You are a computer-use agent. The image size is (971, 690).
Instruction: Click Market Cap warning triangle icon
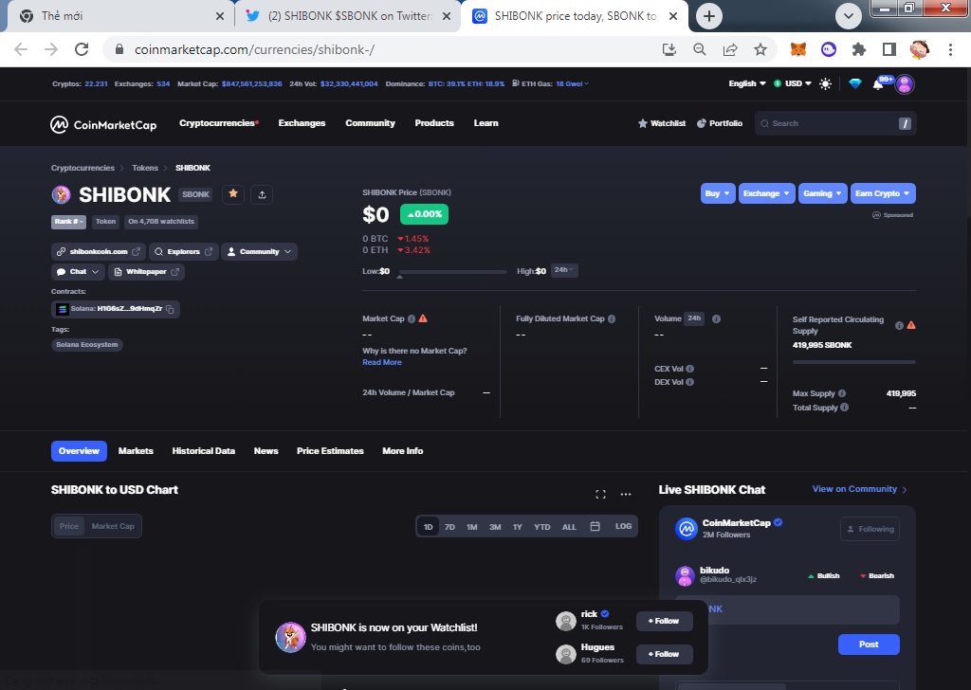coord(423,318)
